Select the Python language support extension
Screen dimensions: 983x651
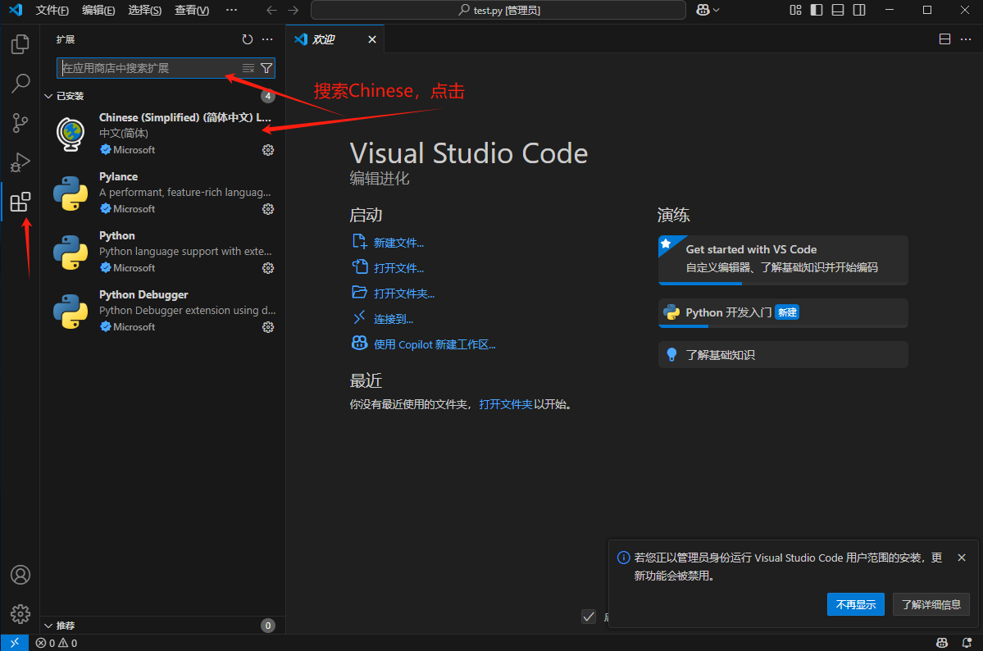163,252
